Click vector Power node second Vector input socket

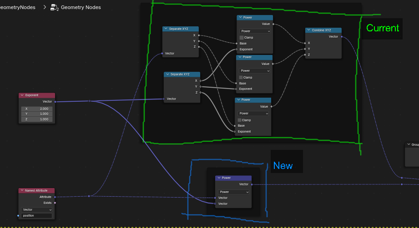pos(215,204)
